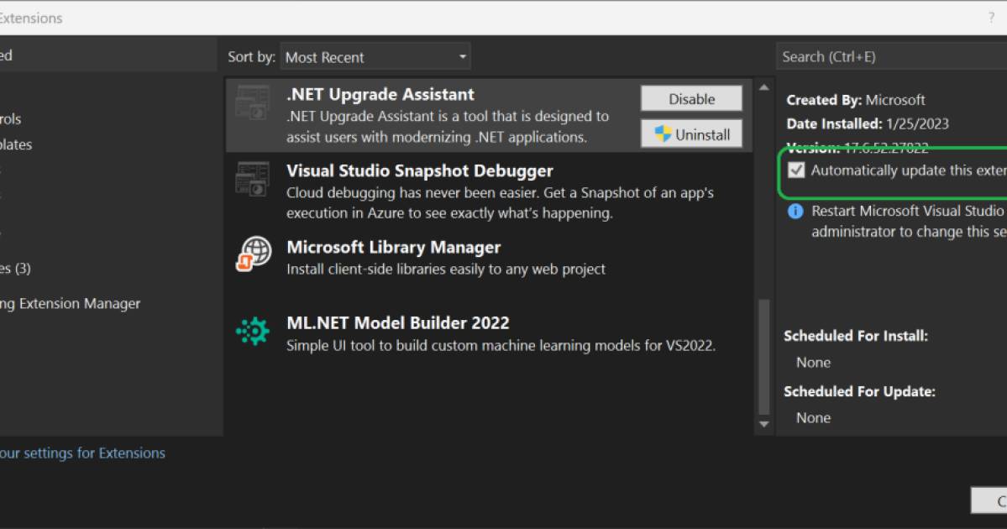
Task: Click the Visual Studio Snapshot Debugger icon
Action: (x=253, y=179)
